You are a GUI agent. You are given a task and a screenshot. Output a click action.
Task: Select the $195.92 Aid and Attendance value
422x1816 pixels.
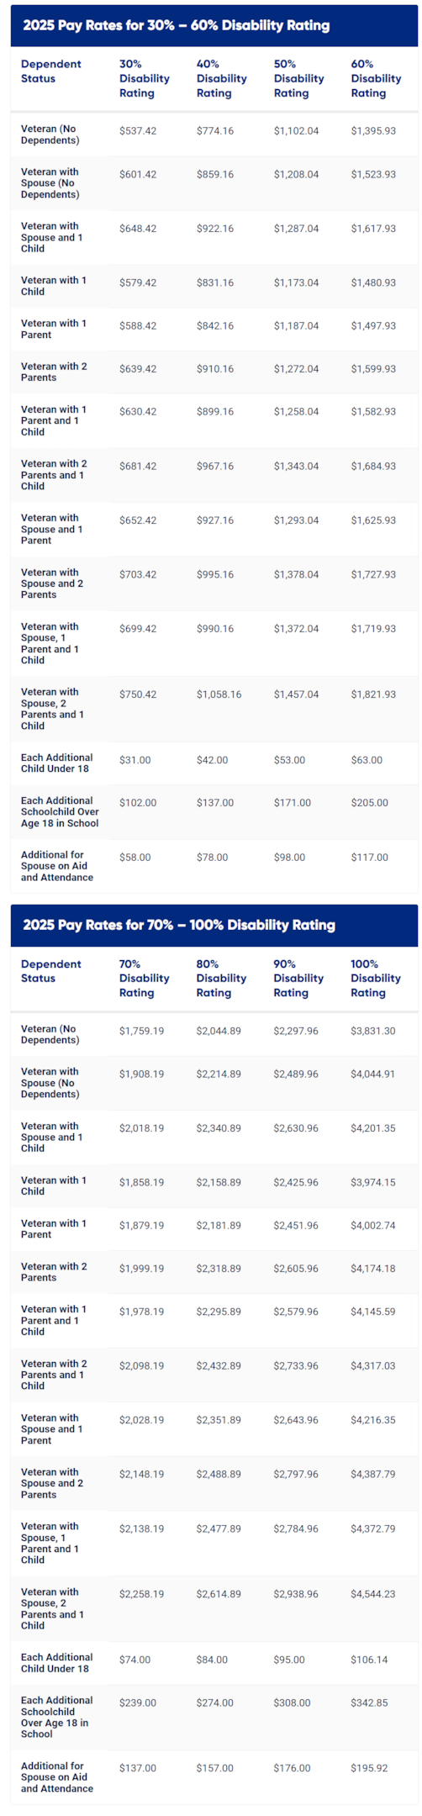(369, 1768)
